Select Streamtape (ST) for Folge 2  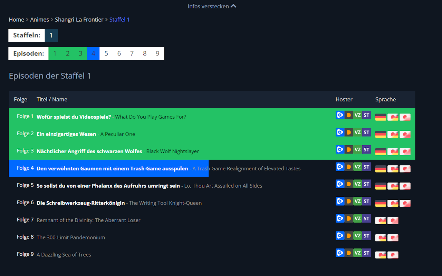366,132
